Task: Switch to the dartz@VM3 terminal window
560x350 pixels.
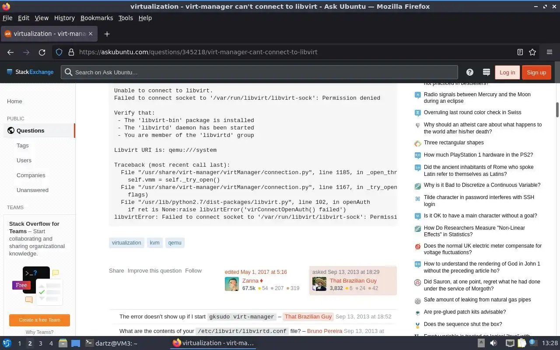Action: click(x=112, y=343)
